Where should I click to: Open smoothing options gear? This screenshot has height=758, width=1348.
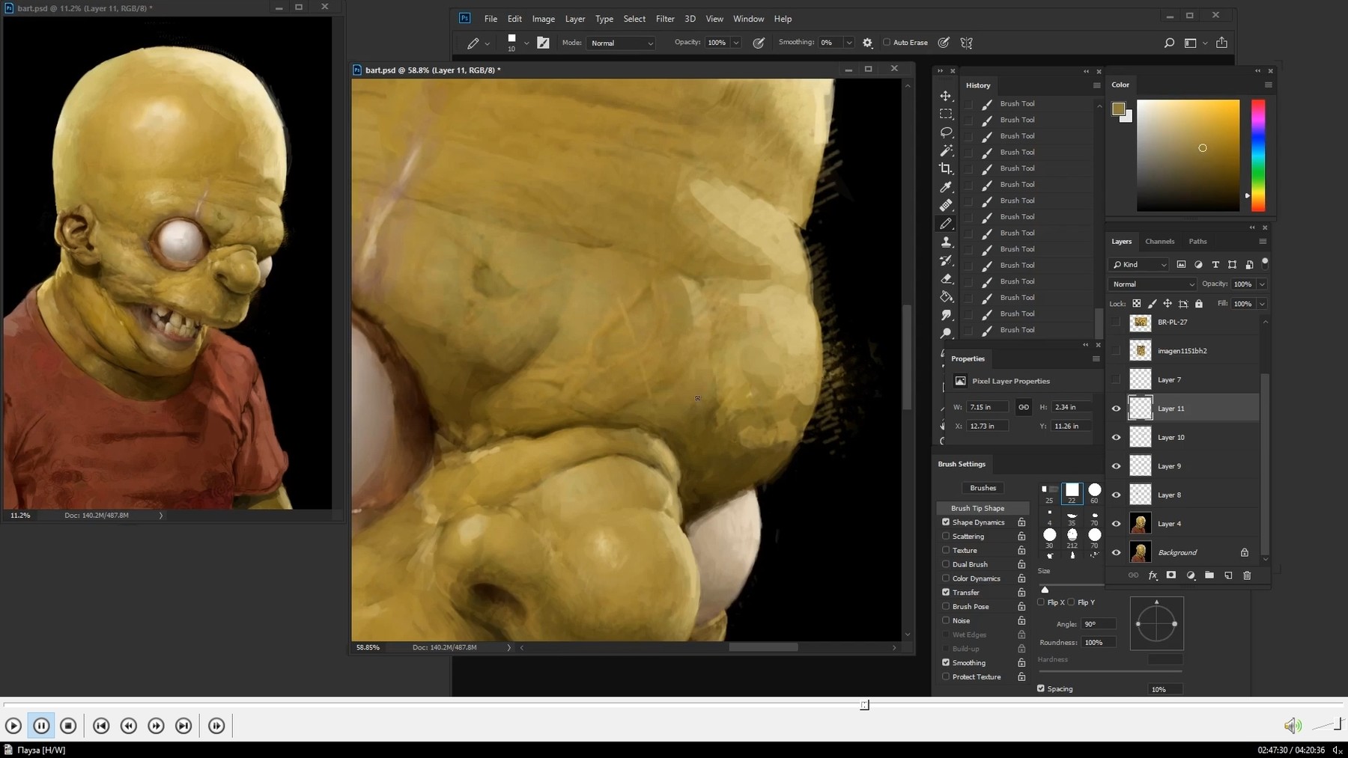[867, 43]
